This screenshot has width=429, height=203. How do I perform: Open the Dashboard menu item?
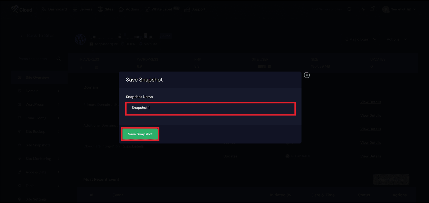click(x=54, y=9)
